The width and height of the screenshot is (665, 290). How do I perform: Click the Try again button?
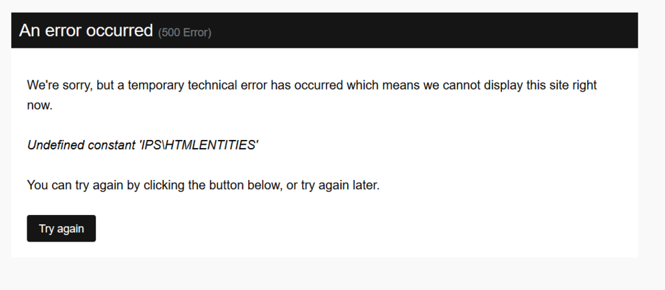(x=61, y=228)
